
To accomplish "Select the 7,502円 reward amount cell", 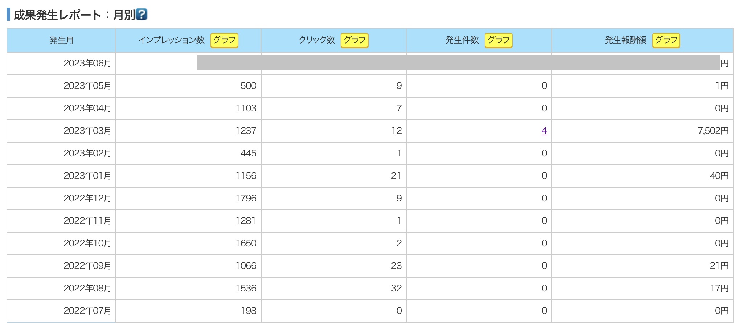I will pos(713,131).
